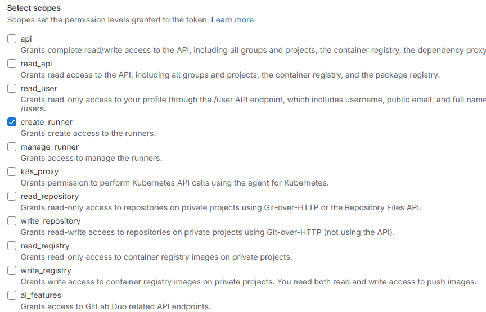Screen dimensions: 486x312
Task: Click the "Select scopes" heading
Action: (x=34, y=8)
